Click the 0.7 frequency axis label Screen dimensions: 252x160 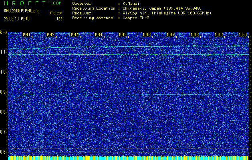point(3,132)
